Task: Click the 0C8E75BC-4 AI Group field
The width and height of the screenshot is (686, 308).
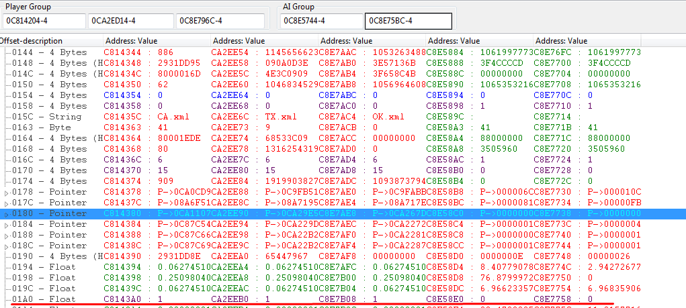Action: [408, 21]
